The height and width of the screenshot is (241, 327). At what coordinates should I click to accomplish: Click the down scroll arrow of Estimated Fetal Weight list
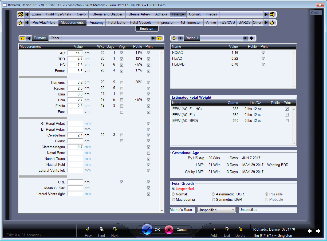(294, 143)
